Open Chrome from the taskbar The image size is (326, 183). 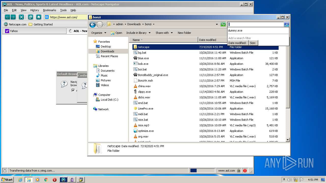(x=46, y=180)
